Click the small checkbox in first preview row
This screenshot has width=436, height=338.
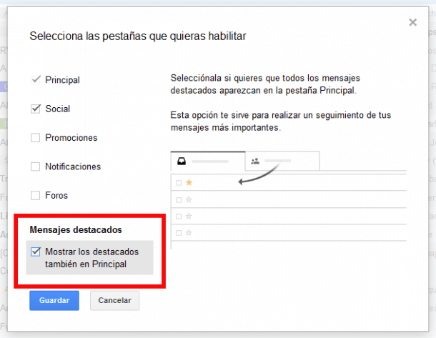pyautogui.click(x=179, y=183)
